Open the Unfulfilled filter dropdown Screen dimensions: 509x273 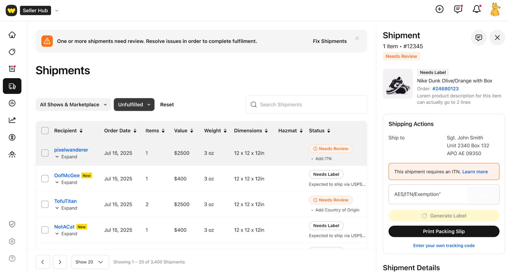(x=134, y=105)
